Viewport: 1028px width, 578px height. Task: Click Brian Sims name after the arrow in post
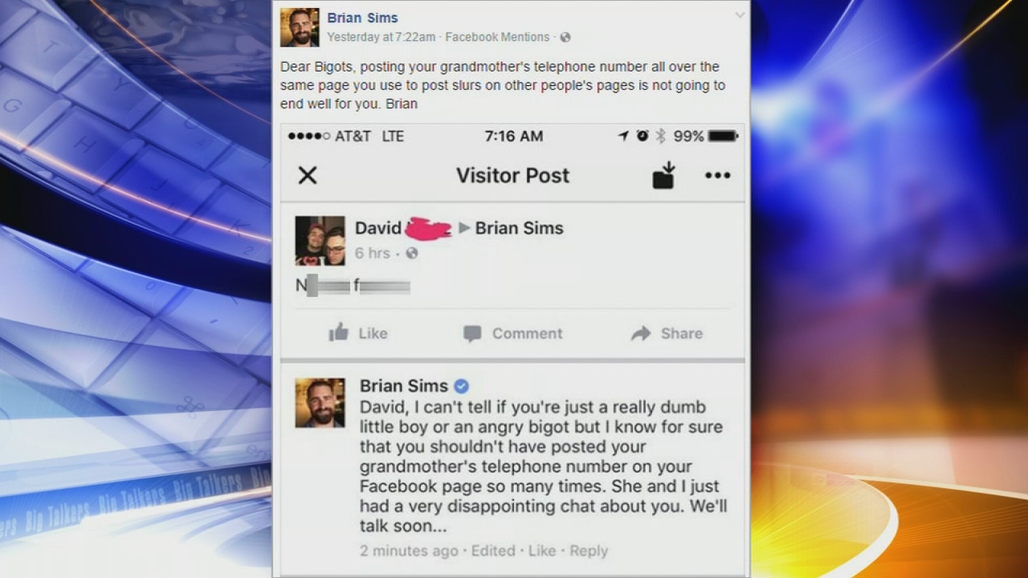pyautogui.click(x=520, y=228)
